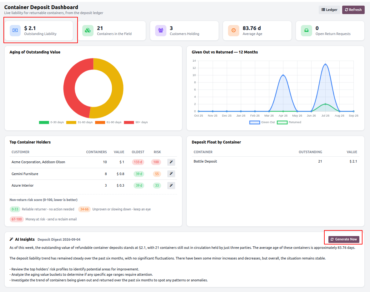Click the 39 d badge in Gemini Furniture row
370x292 pixels.
click(139, 174)
